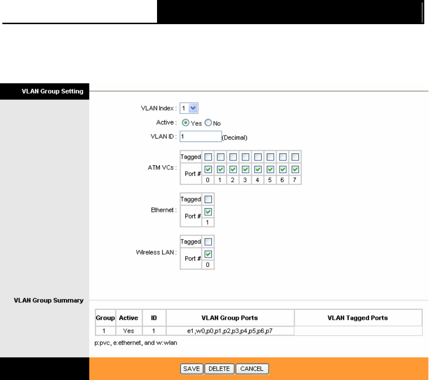Enable Tagged checkbox for ATM VC port 1
The height and width of the screenshot is (380, 429).
click(x=220, y=157)
